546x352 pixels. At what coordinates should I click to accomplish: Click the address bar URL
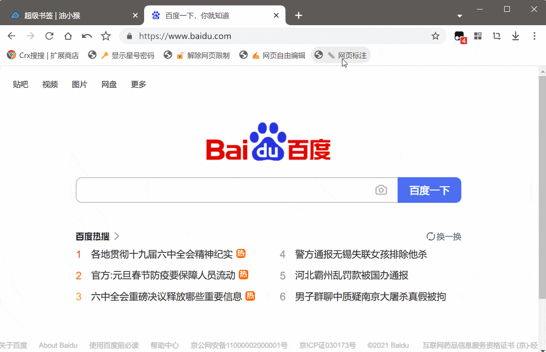(185, 36)
